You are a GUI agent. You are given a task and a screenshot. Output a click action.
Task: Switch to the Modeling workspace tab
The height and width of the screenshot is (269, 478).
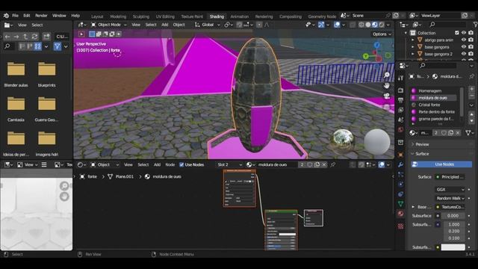[118, 16]
